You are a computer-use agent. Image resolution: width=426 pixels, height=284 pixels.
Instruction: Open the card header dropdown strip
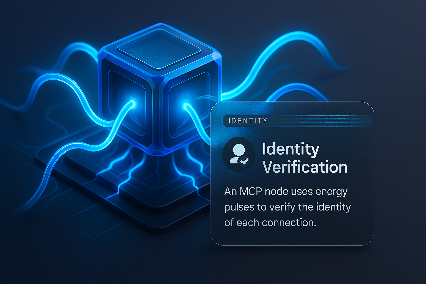(305, 121)
